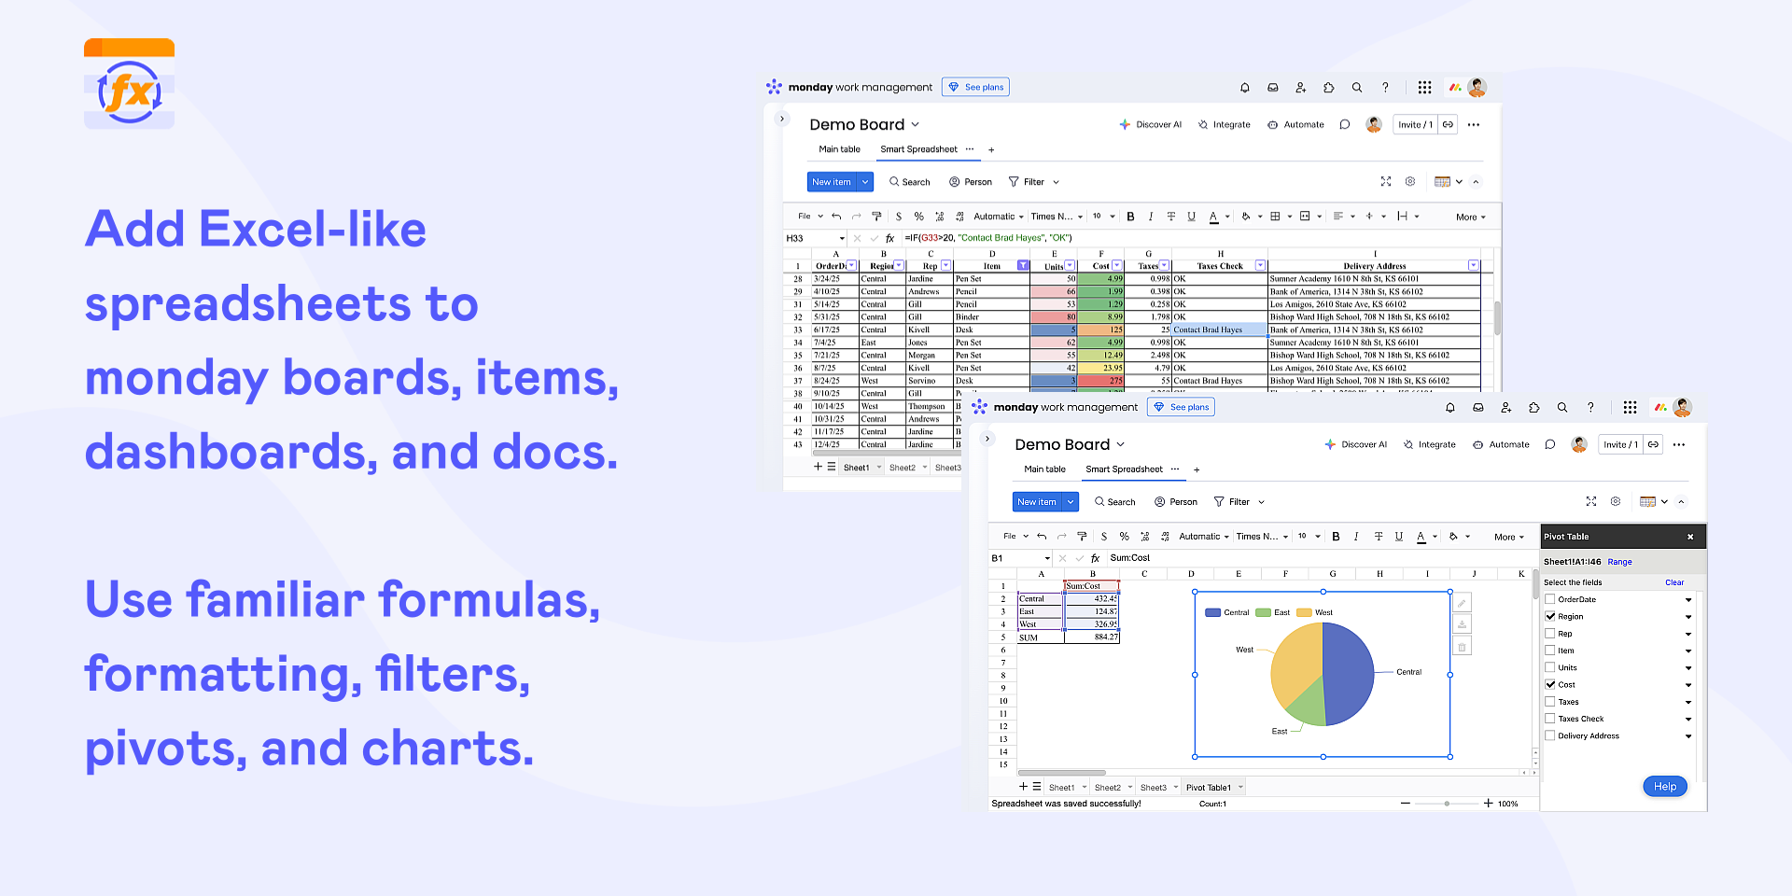Toggle Strikethrough in Pivot Table window toolbar
This screenshot has width=1792, height=896.
pos(1379,537)
